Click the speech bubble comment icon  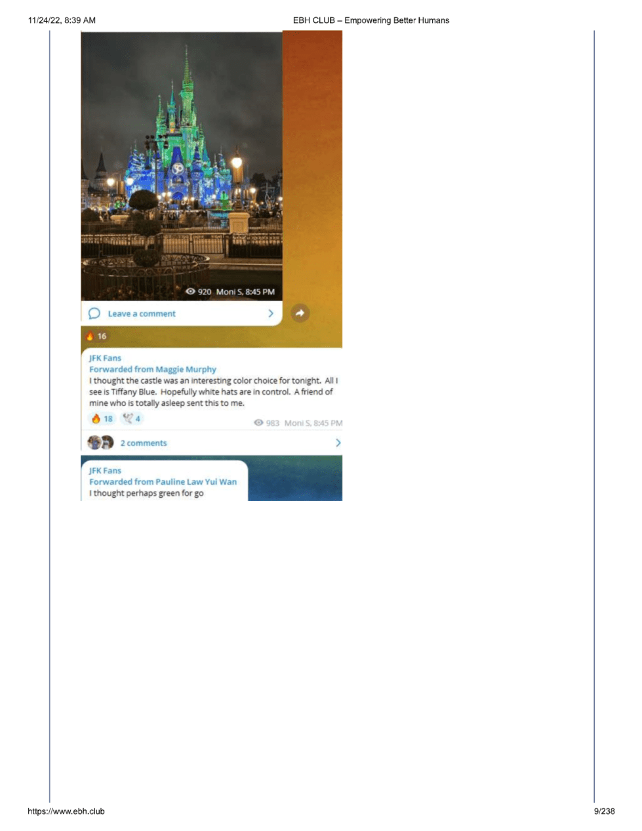click(94, 314)
